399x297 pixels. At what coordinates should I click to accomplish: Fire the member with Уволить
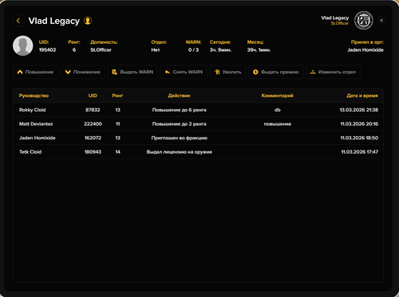[x=227, y=72]
